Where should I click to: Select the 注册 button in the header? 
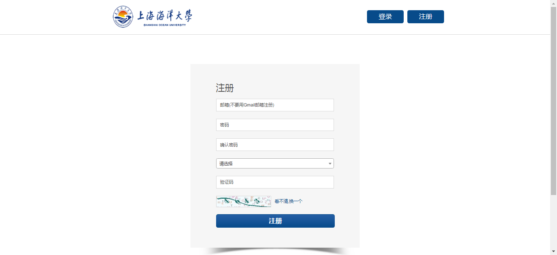click(426, 17)
